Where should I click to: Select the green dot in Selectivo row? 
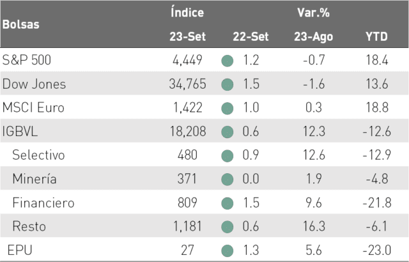click(x=228, y=156)
